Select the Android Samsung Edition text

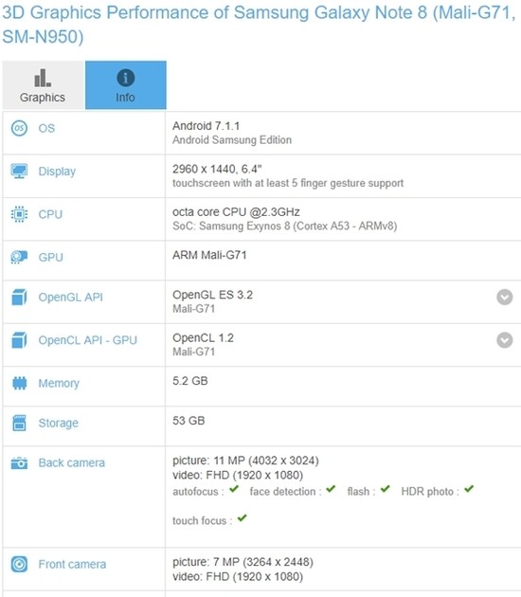pyautogui.click(x=232, y=140)
